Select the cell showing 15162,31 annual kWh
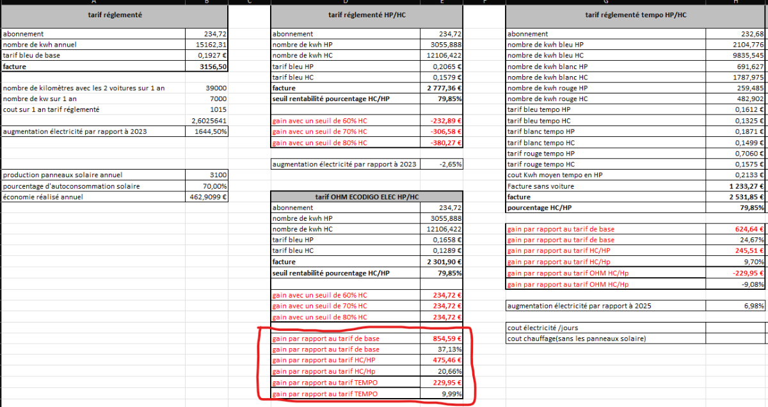768x407 pixels. [206, 45]
